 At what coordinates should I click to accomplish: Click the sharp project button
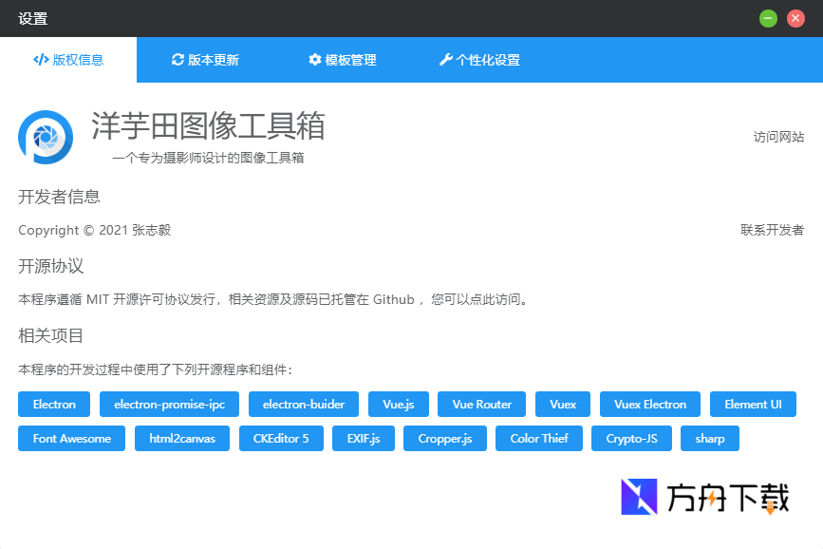click(709, 438)
